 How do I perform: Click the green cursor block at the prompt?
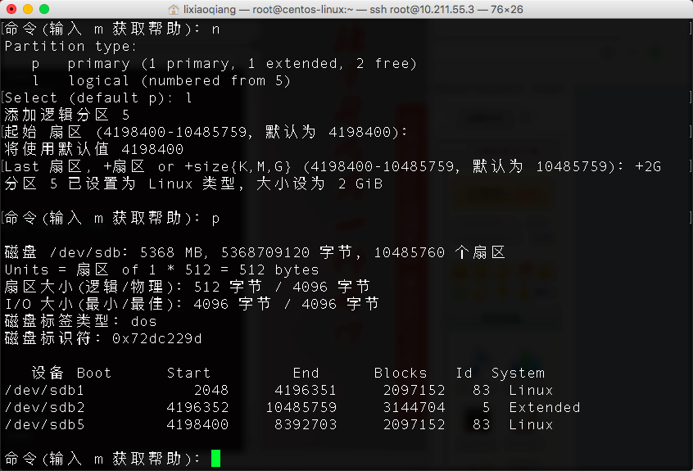click(x=215, y=458)
